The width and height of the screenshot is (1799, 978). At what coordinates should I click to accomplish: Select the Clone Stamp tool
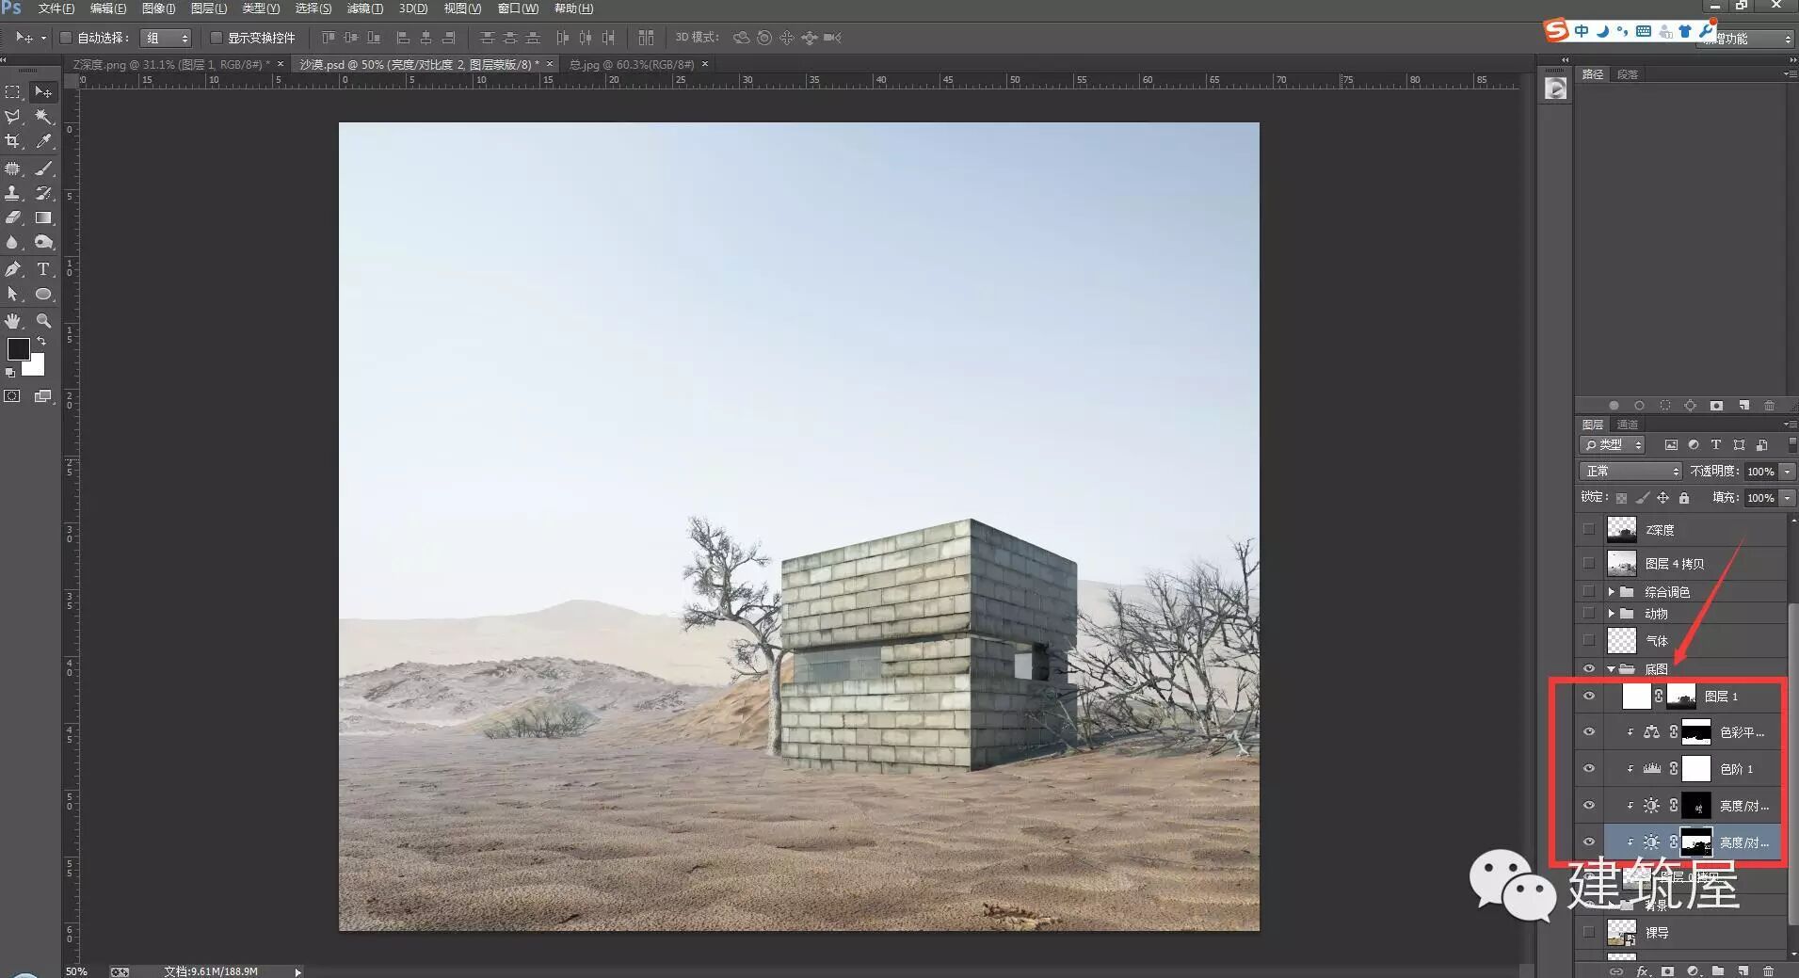click(13, 193)
